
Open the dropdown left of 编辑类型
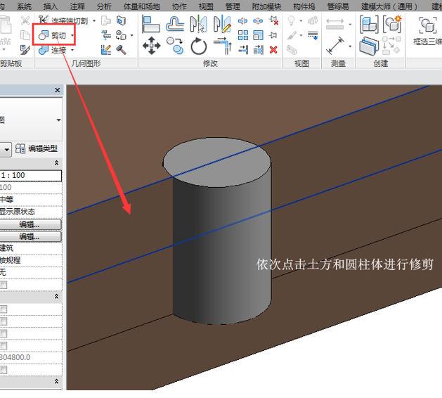6,150
